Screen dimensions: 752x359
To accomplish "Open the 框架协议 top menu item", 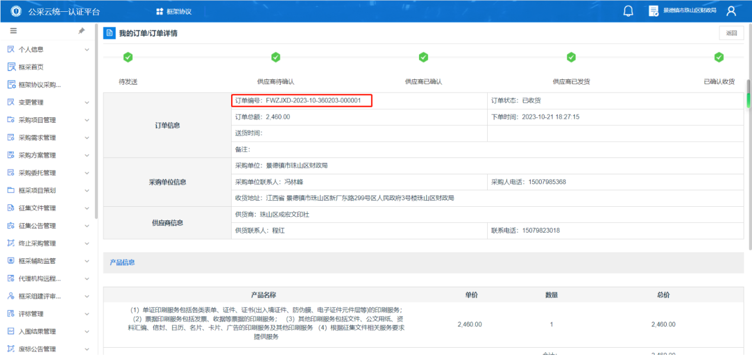I will pos(174,12).
